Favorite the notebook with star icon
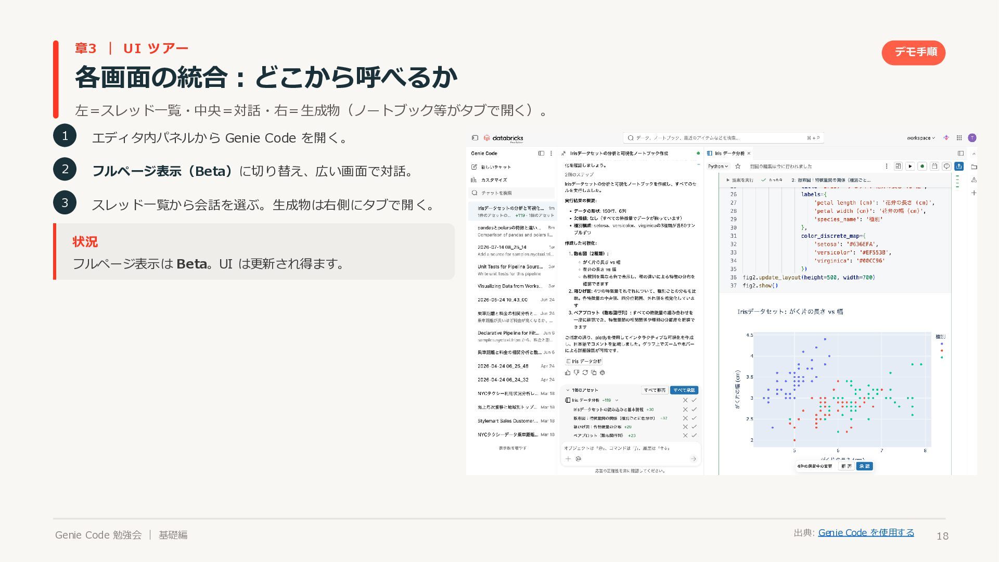This screenshot has width=999, height=562. [x=738, y=167]
